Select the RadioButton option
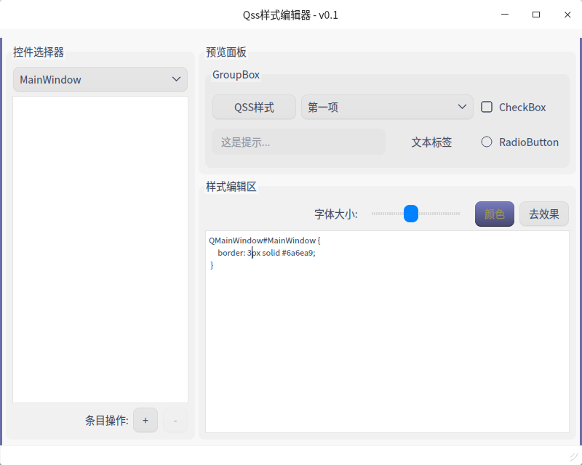Viewport: 582px width, 465px height. point(487,142)
